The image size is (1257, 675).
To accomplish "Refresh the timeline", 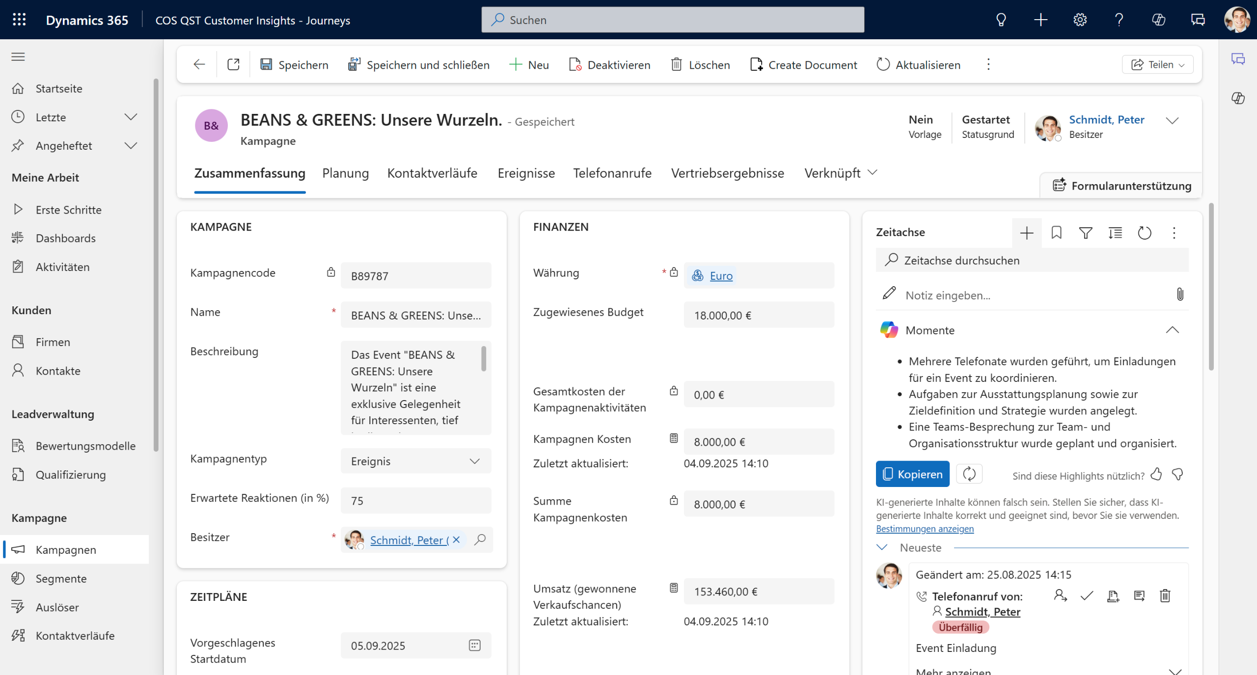I will pos(1145,233).
